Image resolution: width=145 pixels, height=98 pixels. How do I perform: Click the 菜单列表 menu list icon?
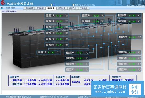(2, 8)
